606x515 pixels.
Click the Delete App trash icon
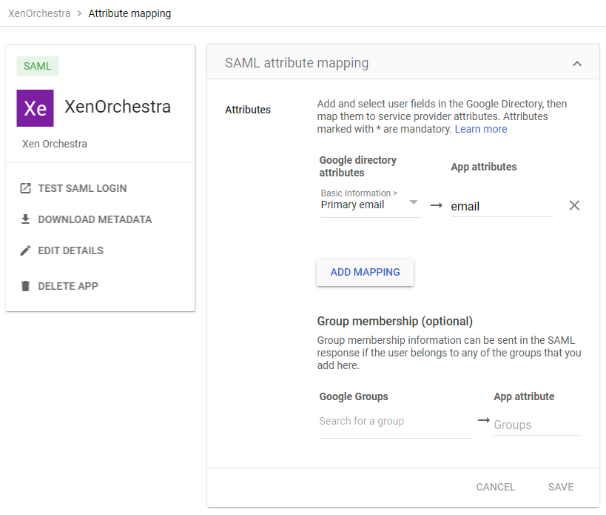point(25,286)
